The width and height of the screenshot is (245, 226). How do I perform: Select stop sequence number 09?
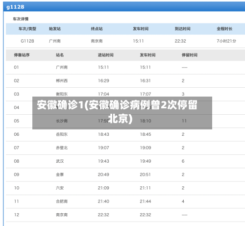[17, 175]
